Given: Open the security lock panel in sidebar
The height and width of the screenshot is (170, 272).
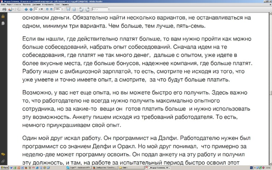Looking at the screenshot, I should (3, 16).
